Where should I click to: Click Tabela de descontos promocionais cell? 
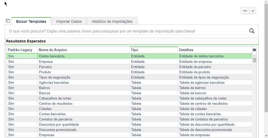click(x=215, y=130)
